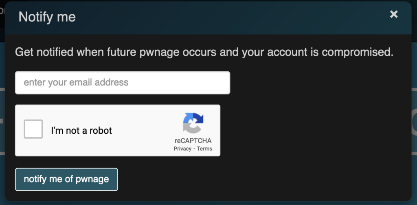417x205 pixels.
Task: Focus the email address input field
Action: 123,83
